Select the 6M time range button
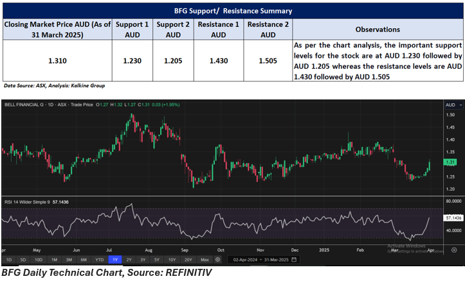The width and height of the screenshot is (465, 281). click(x=84, y=260)
